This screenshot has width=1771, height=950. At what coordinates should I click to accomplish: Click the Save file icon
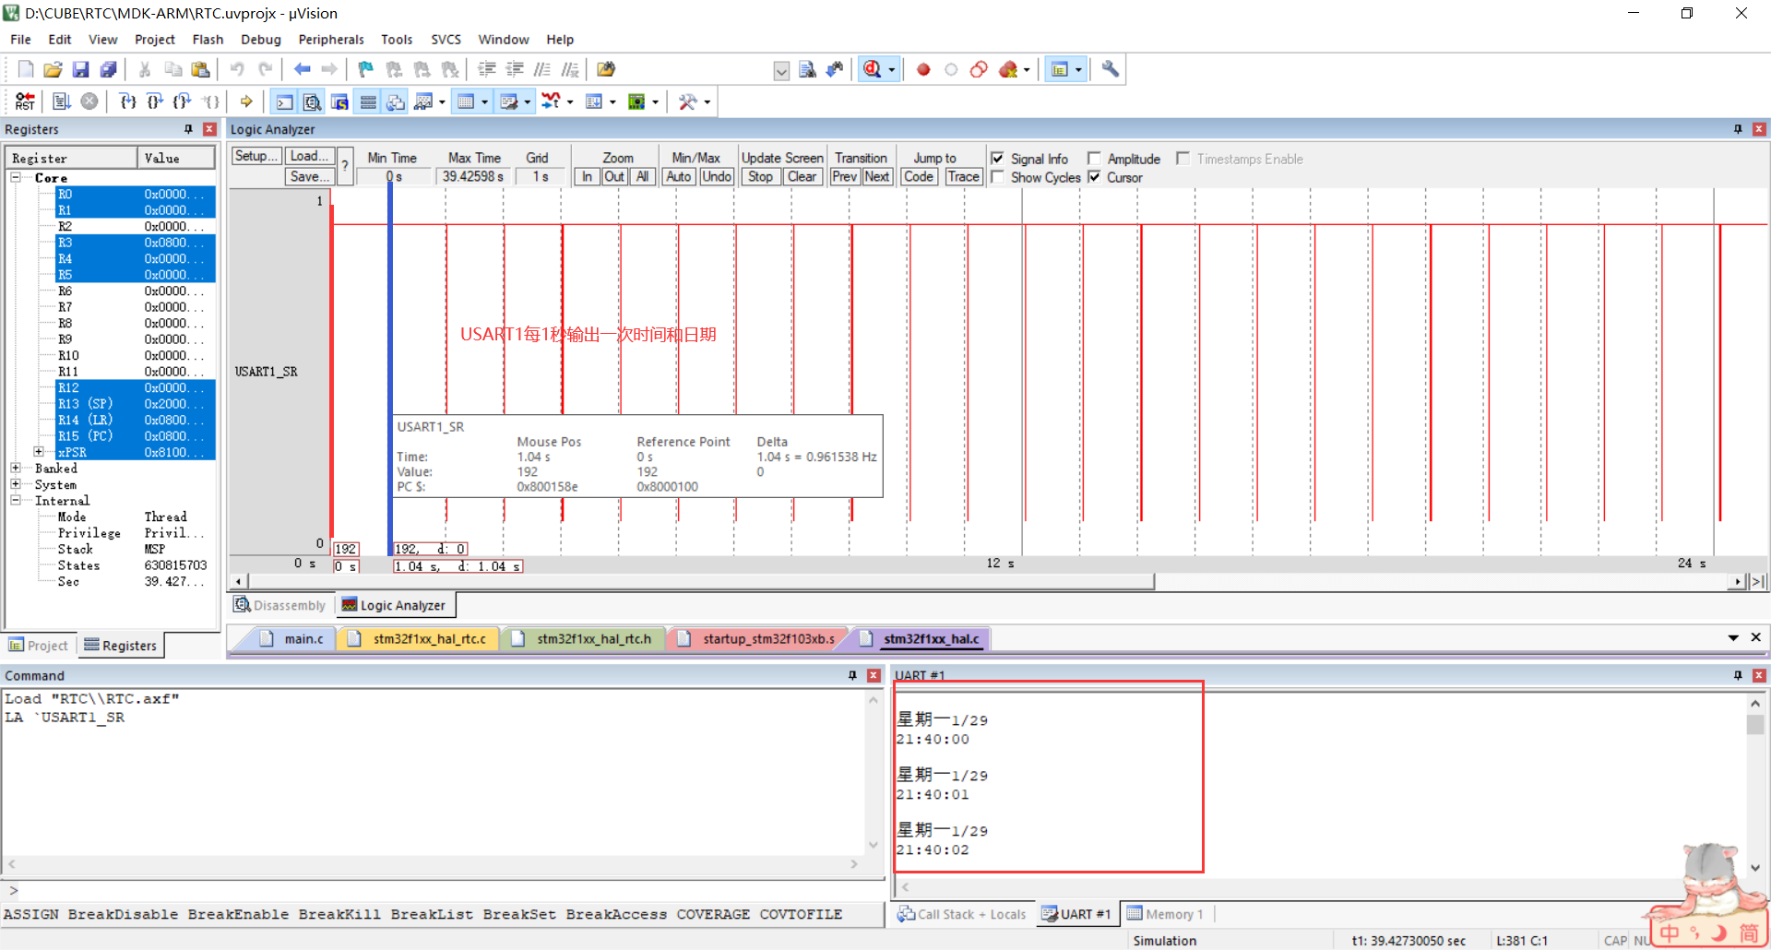[x=81, y=69]
